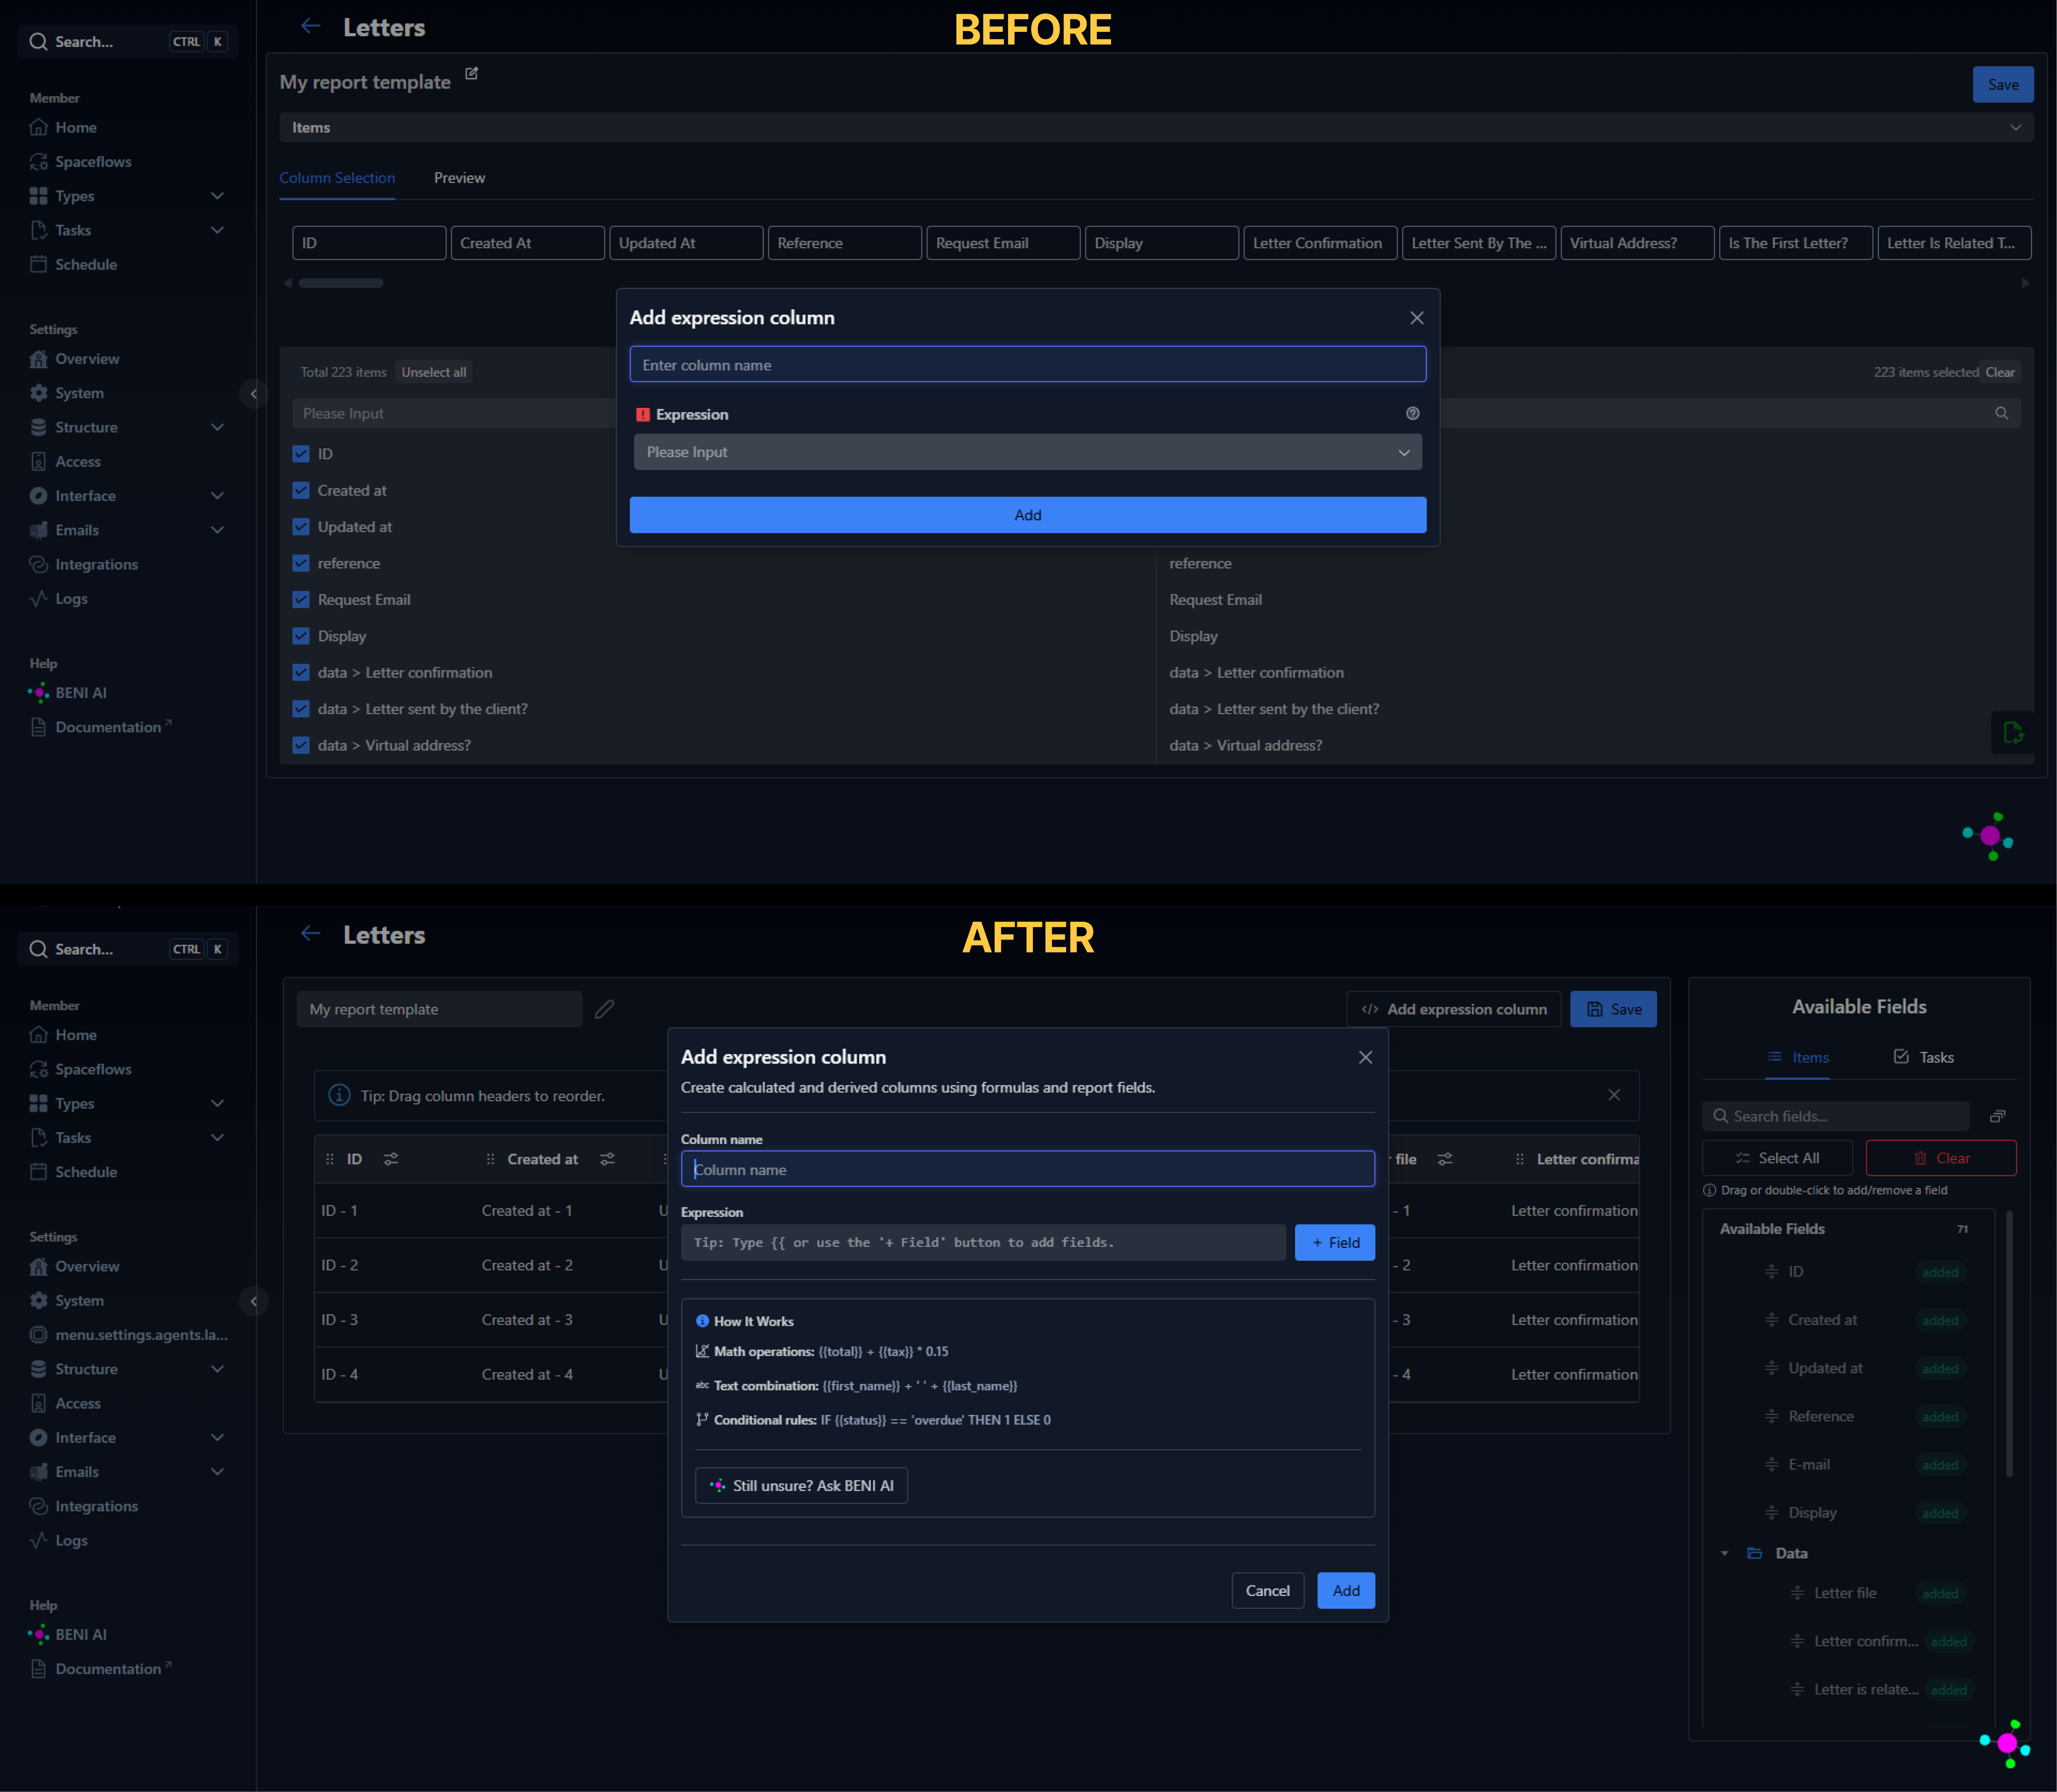Screen dimensions: 2057x1792
Task: Click back arrow beside Letters in BEFORE screenshot
Action: (x=310, y=26)
